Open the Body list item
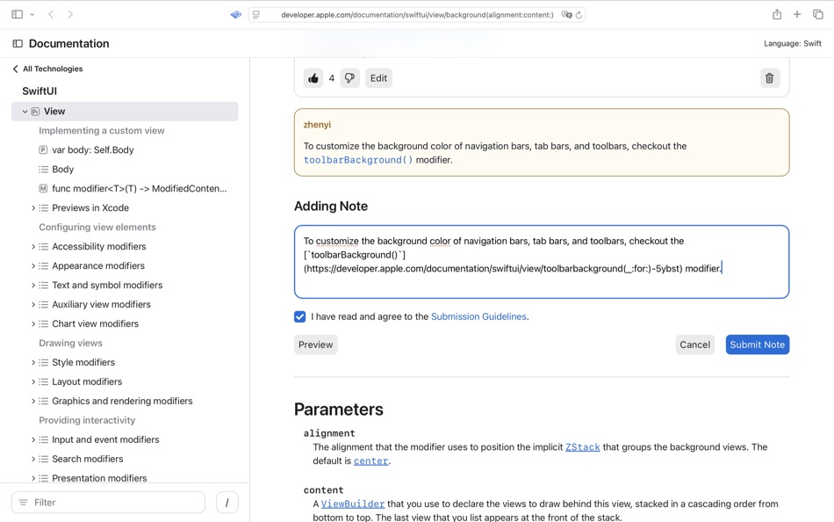The width and height of the screenshot is (834, 522). [x=62, y=170]
